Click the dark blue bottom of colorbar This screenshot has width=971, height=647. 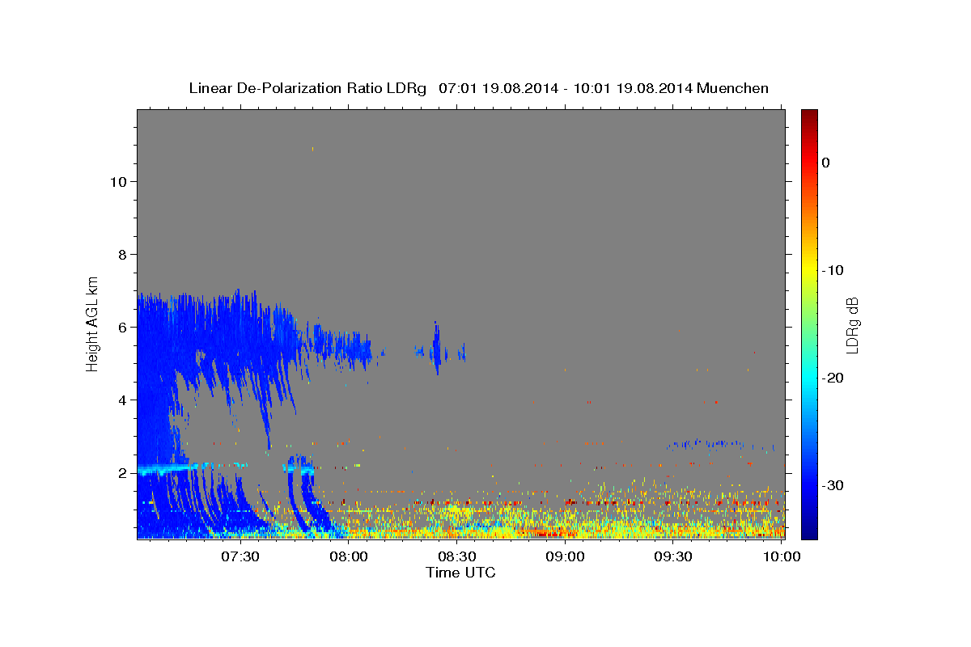click(809, 530)
